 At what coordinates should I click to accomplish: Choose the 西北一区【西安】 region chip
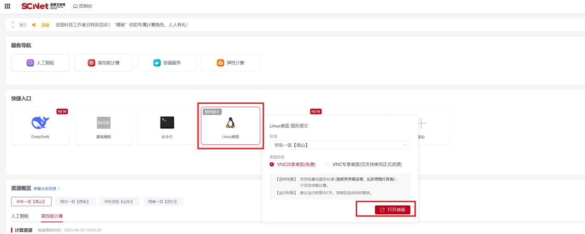click(x=75, y=201)
